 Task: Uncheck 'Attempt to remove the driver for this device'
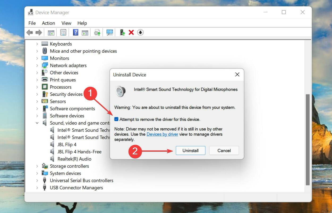point(116,119)
